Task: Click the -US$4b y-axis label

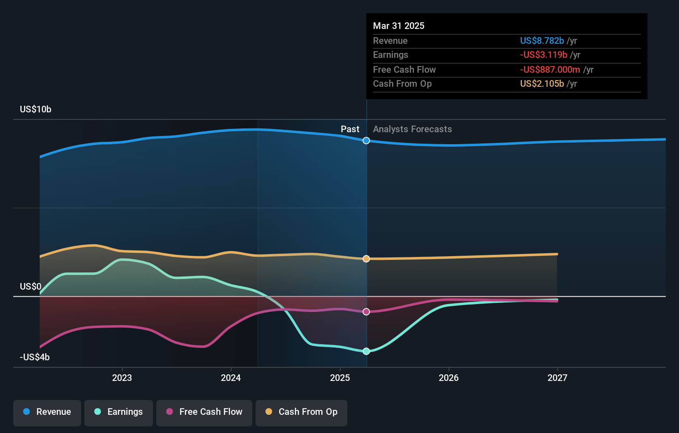Action: click(35, 357)
